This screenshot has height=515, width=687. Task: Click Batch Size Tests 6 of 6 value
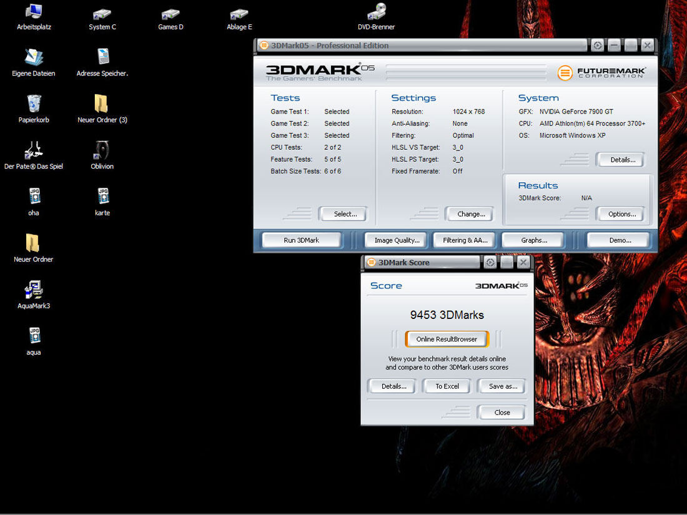click(332, 171)
